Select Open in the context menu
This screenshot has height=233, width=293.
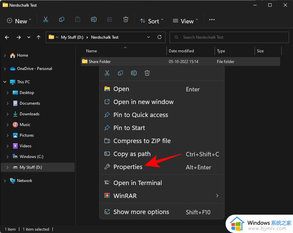(x=162, y=89)
